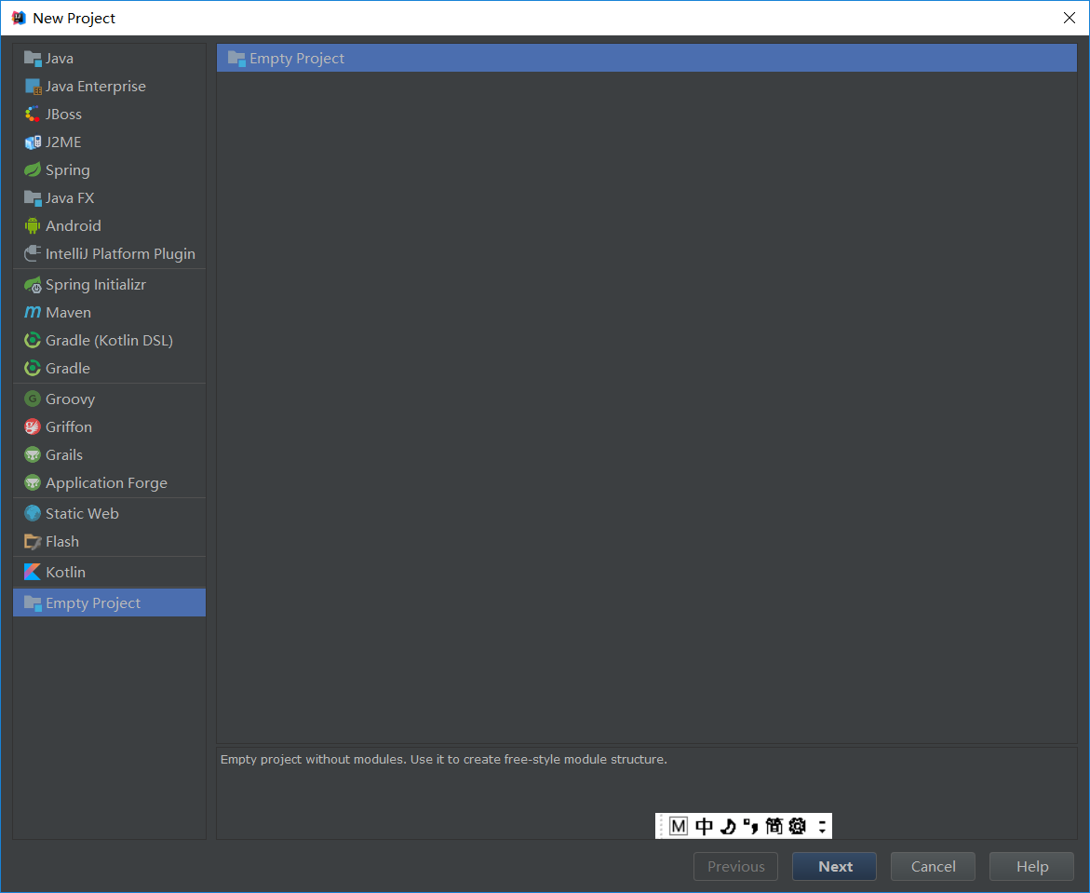Click the Maven m icon
Viewport: 1090px width, 893px height.
coord(32,312)
